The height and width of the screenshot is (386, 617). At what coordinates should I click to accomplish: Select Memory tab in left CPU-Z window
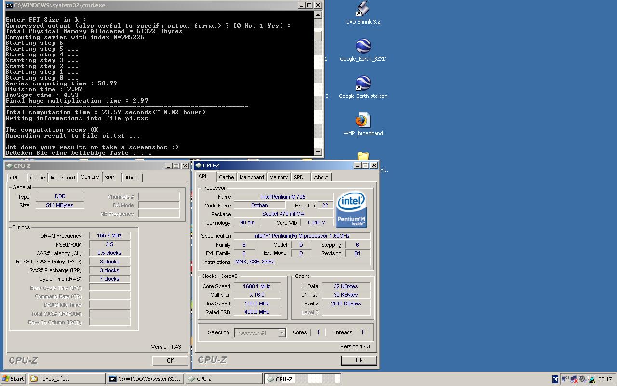coord(90,177)
